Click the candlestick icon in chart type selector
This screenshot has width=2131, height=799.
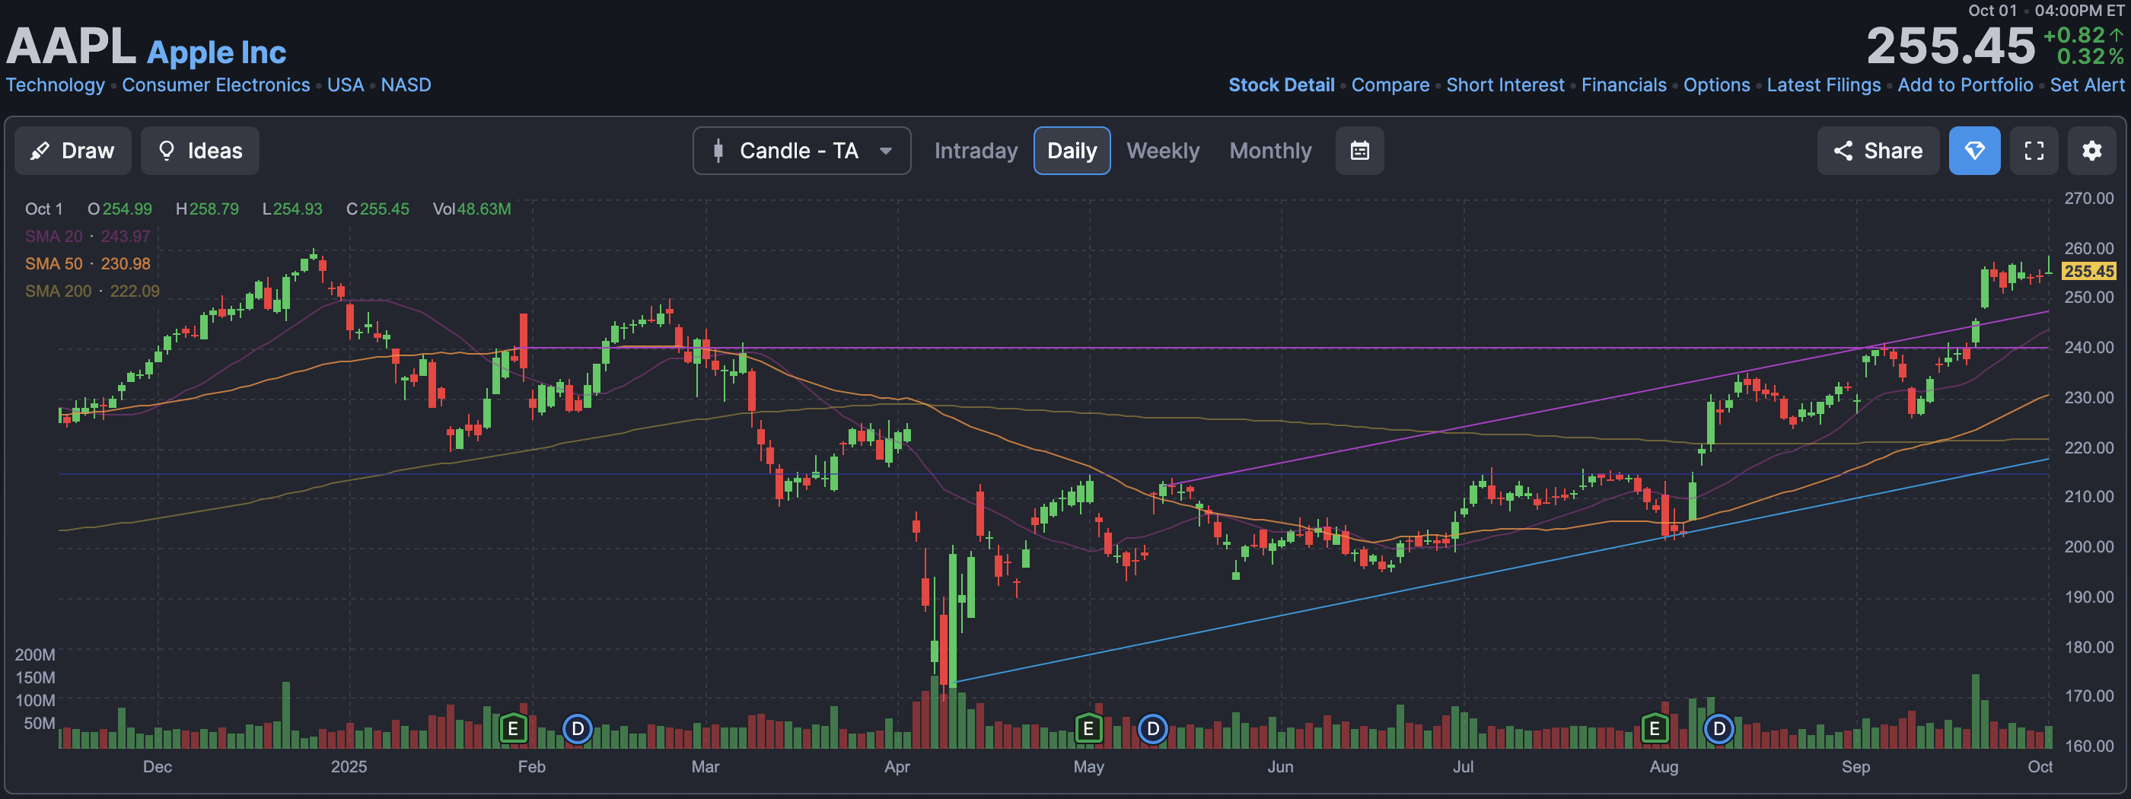coord(718,151)
